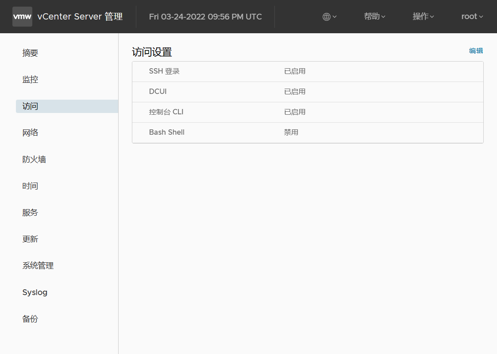
Task: Go to 摘要 summary page
Action: (x=31, y=53)
